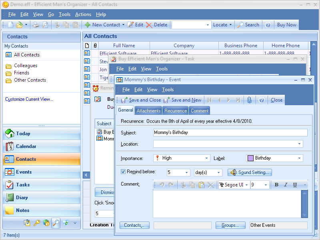Open the Label dropdown showing Birthday
Image resolution: width=320 pixels, height=240 pixels.
tap(299, 158)
